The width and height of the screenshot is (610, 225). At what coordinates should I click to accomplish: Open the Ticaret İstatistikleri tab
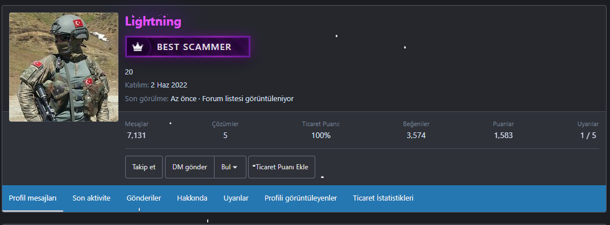[x=383, y=198]
